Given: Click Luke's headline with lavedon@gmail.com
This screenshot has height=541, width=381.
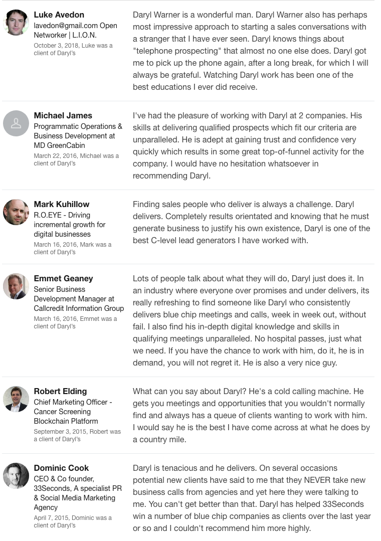Looking at the screenshot, I should [x=76, y=31].
